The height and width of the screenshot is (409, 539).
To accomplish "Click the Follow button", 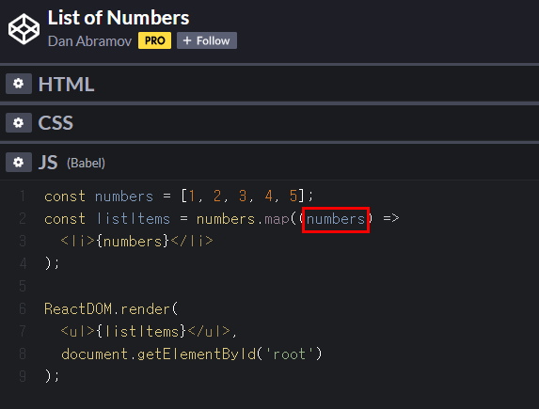I will [x=207, y=40].
